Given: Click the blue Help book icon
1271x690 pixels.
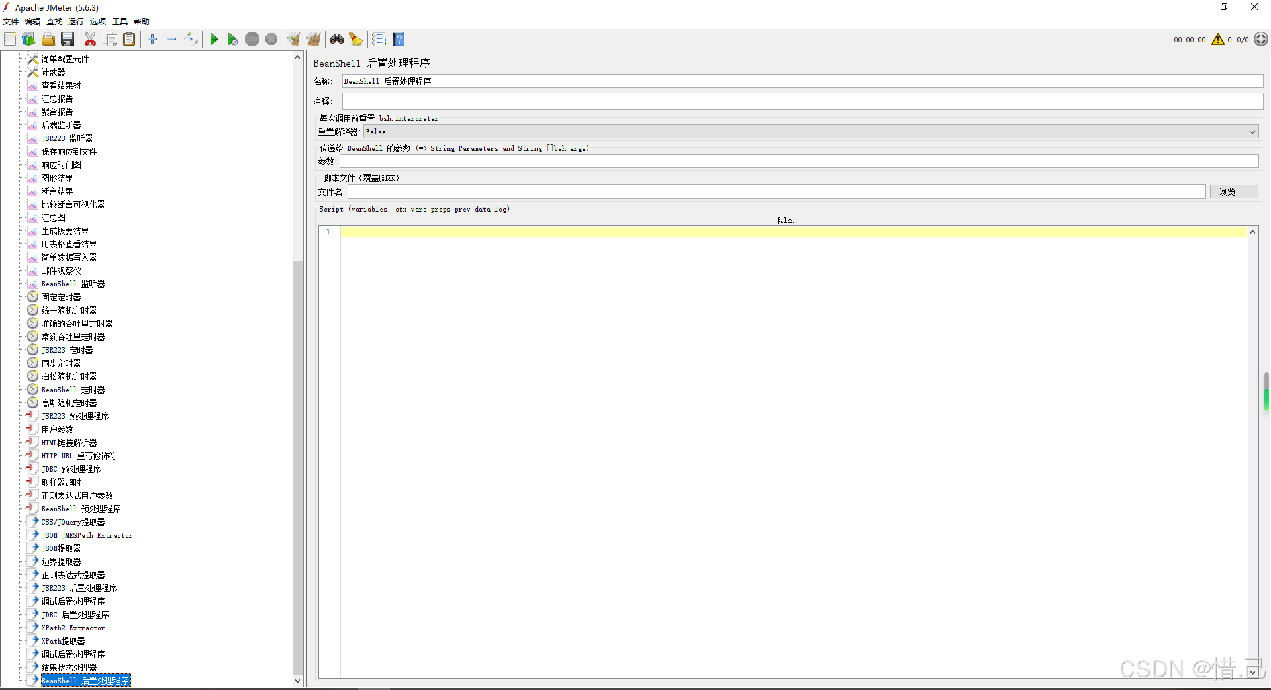Looking at the screenshot, I should (399, 40).
